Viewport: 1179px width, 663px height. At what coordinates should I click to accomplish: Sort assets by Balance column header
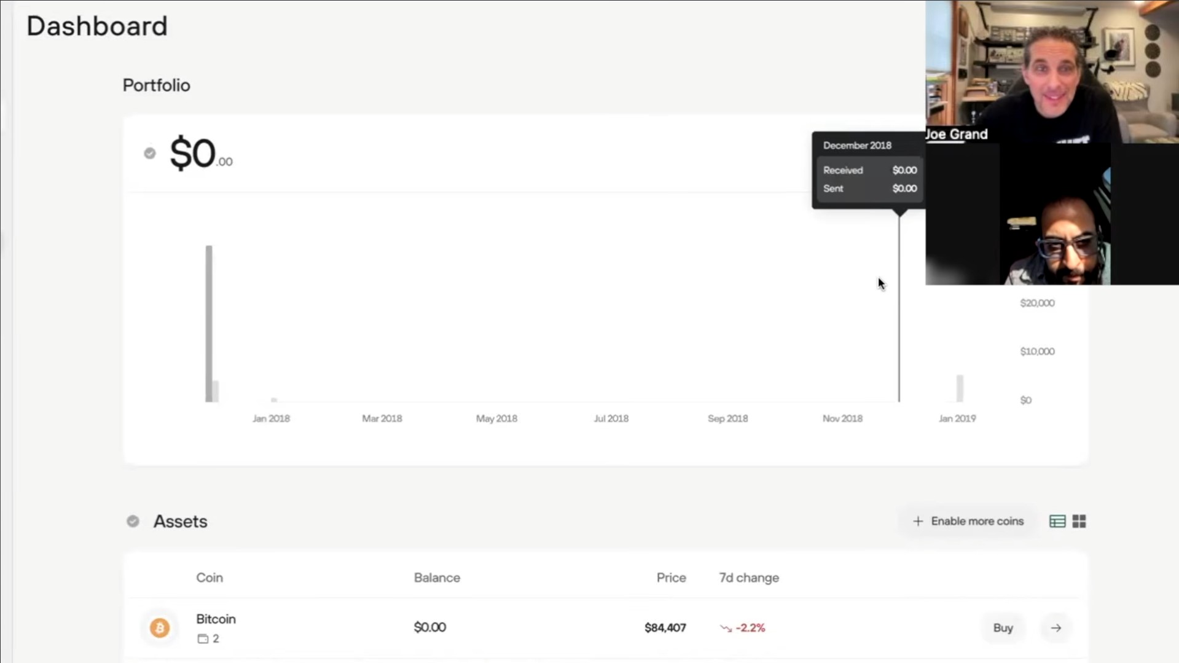coord(437,578)
